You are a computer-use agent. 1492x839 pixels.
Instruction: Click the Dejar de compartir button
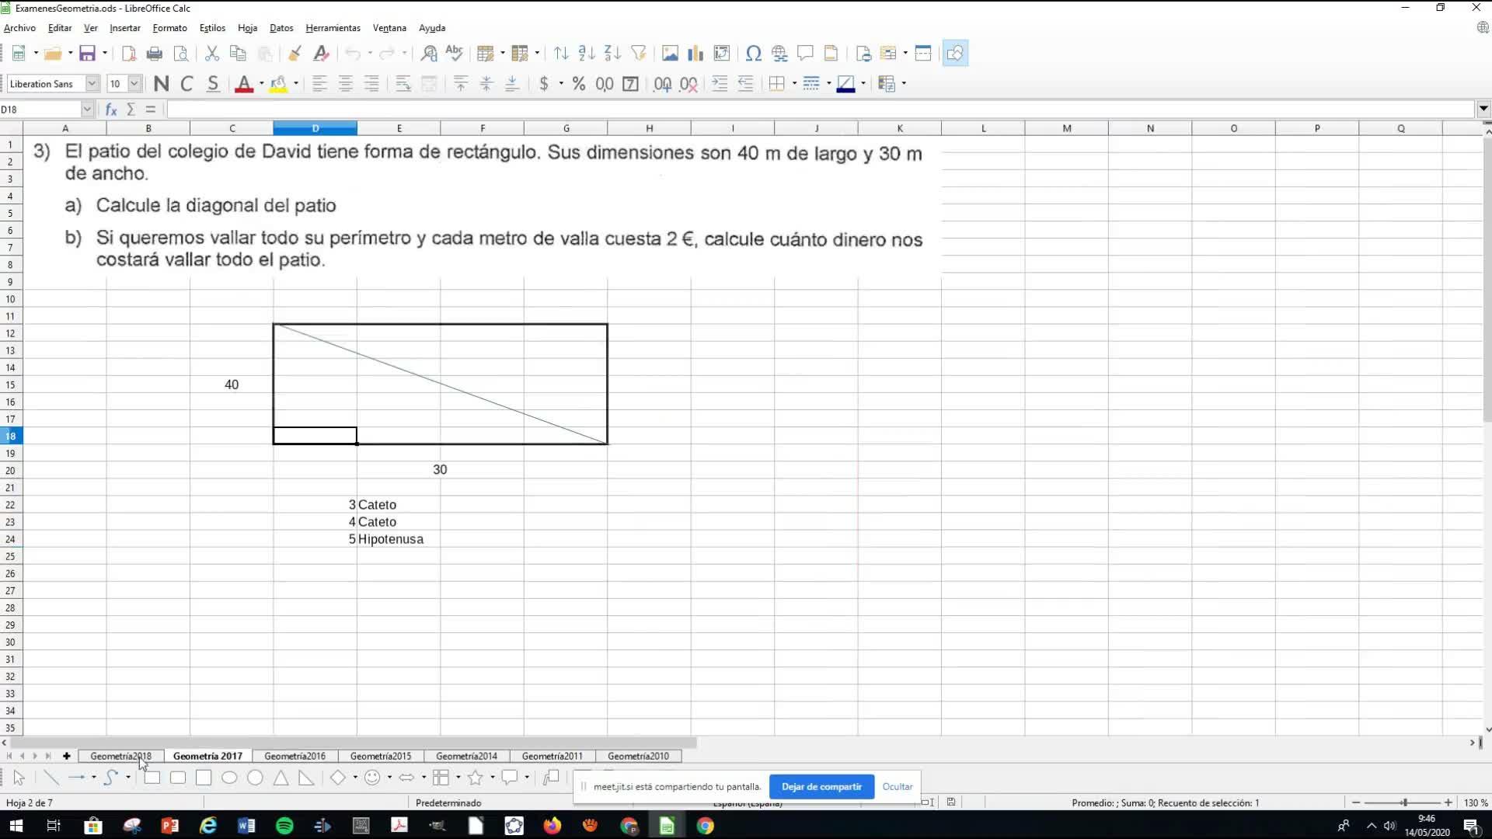pyautogui.click(x=821, y=786)
